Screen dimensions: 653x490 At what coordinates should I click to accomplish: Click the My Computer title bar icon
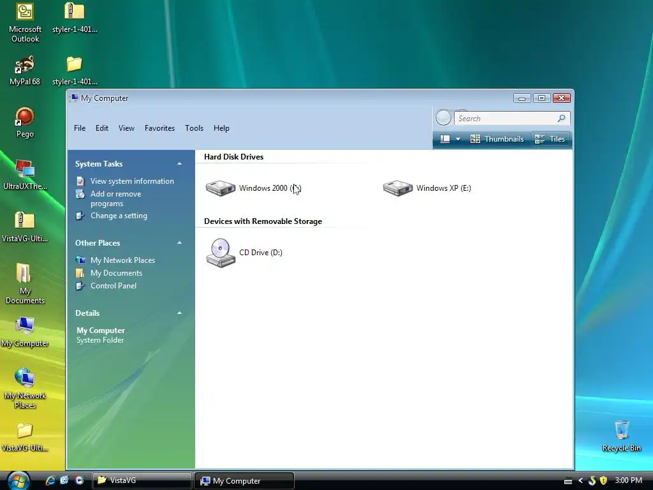pyautogui.click(x=74, y=98)
